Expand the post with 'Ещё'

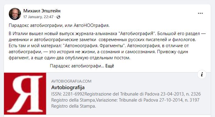coord(110,66)
